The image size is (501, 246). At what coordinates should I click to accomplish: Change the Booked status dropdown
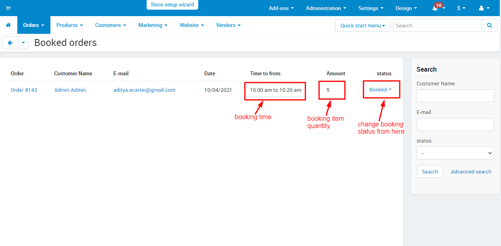380,90
